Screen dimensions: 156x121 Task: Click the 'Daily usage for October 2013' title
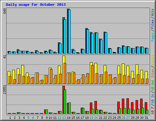[36, 5]
